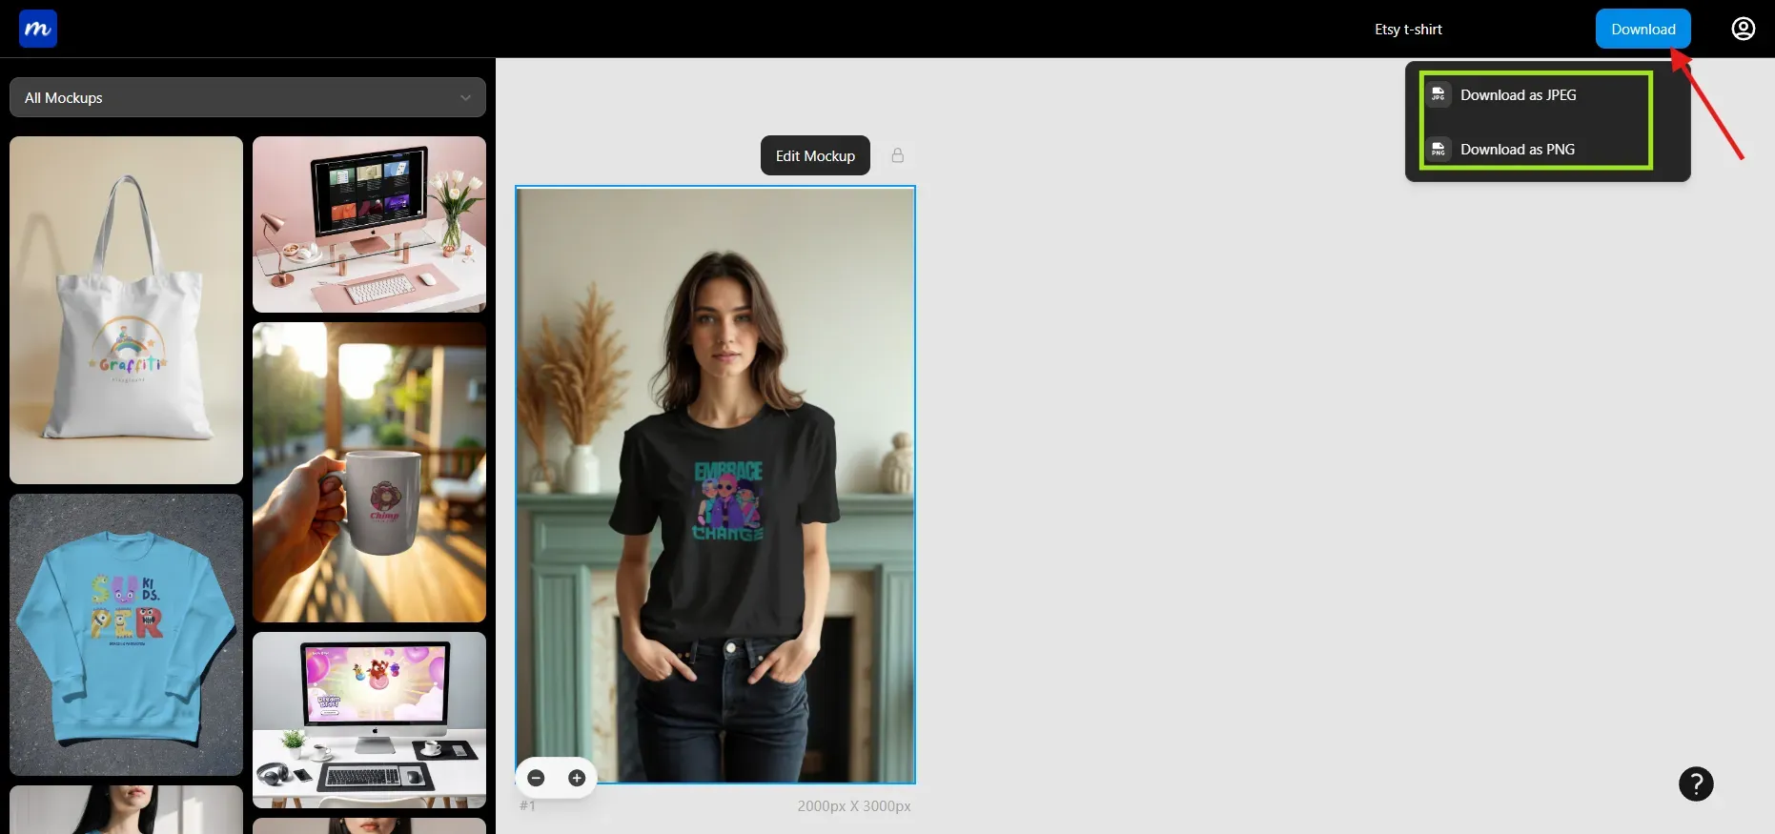Toggle the lock icon beside Edit Mockup

pyautogui.click(x=897, y=155)
